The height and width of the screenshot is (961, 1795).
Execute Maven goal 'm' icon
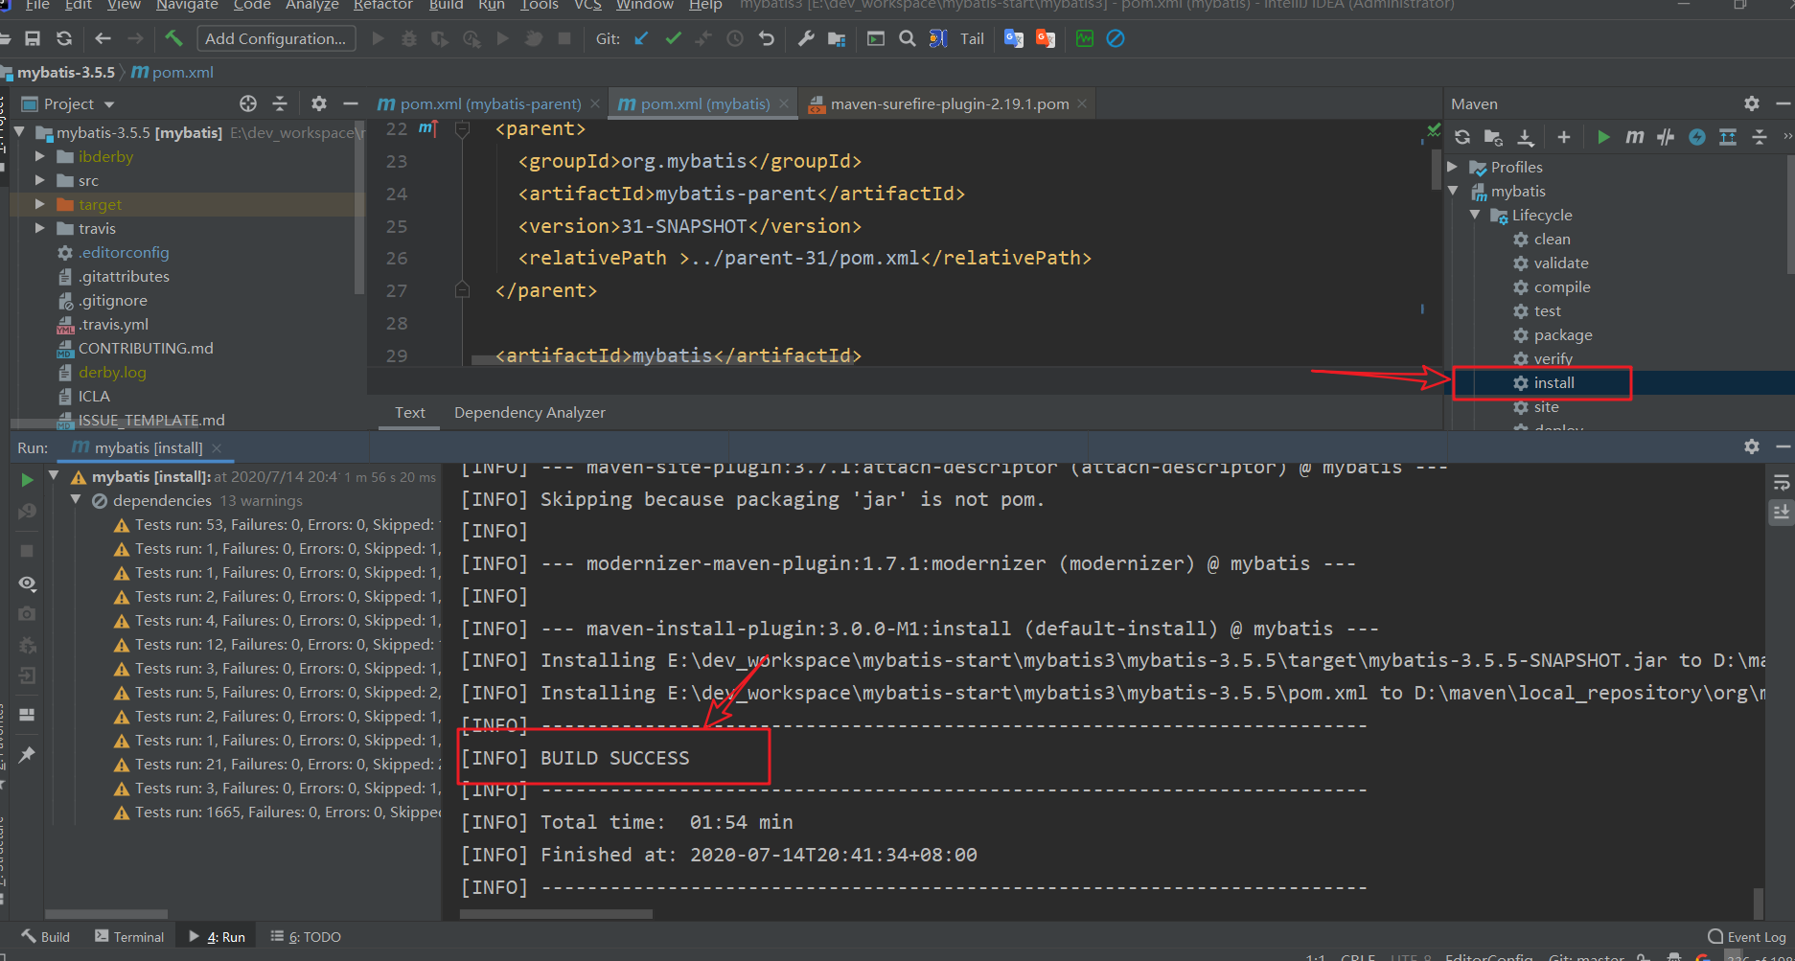tap(1635, 137)
